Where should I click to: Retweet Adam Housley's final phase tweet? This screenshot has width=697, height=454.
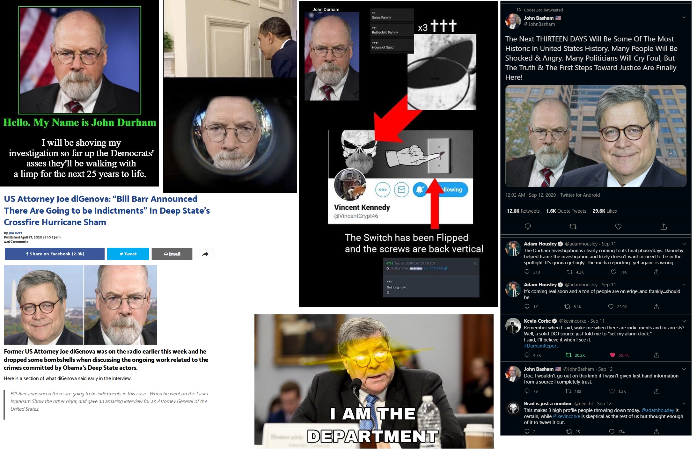569,272
